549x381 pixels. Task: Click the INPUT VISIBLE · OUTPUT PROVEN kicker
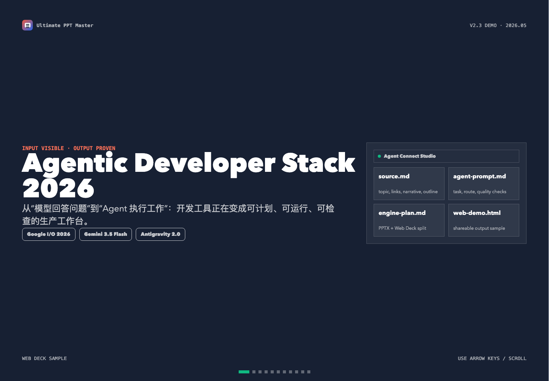(x=69, y=148)
